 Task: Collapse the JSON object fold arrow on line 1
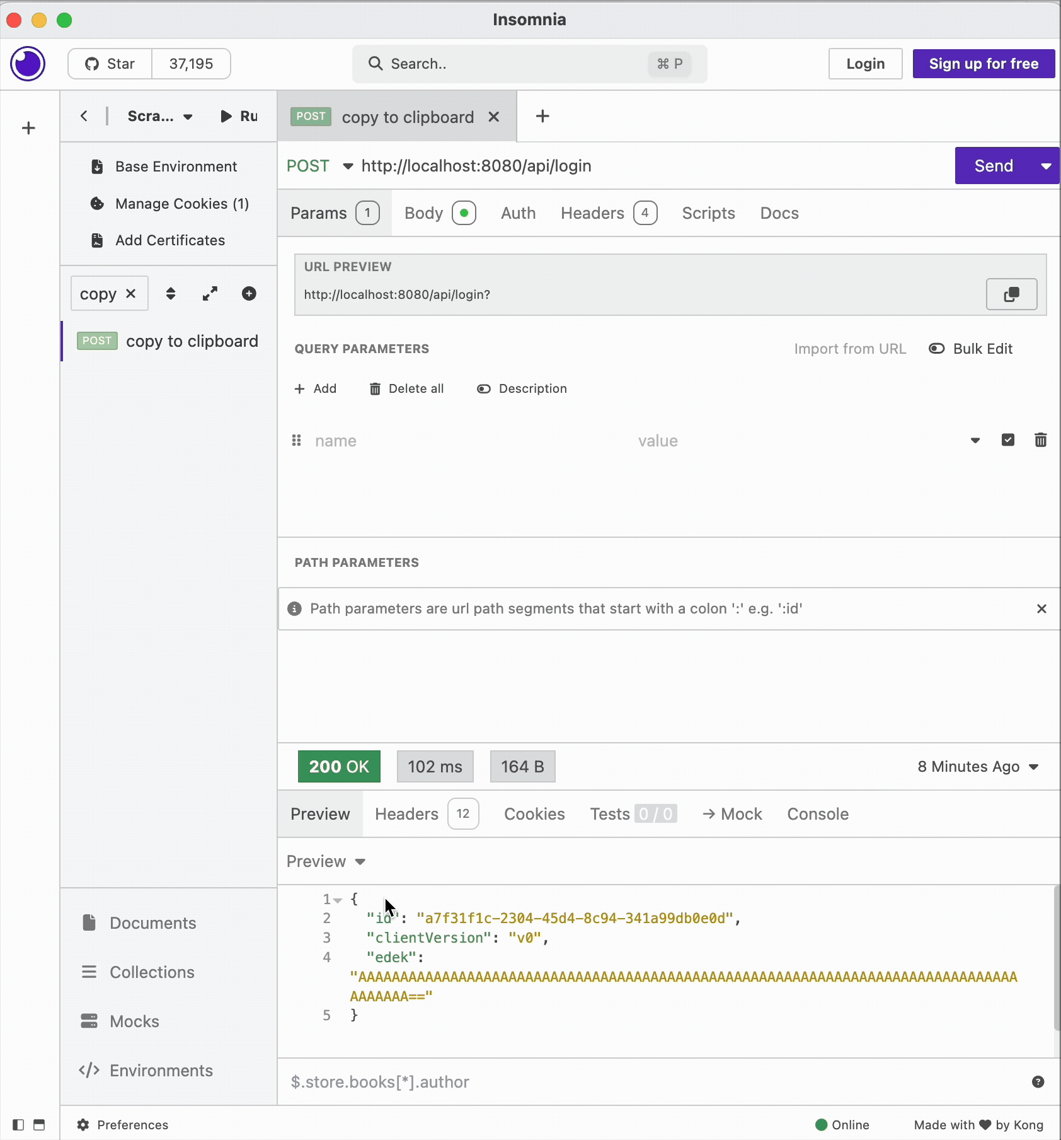click(338, 900)
